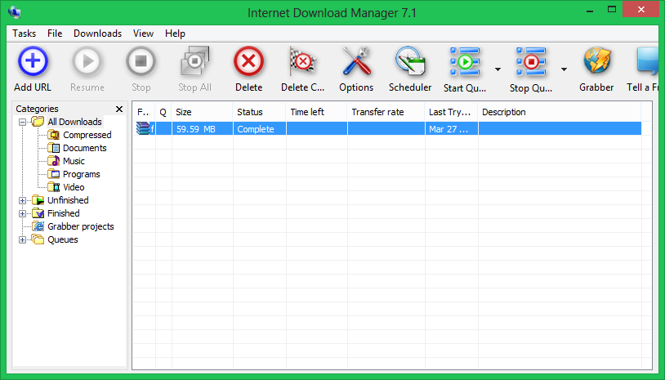Open Stop Queue dropdown arrow
The image size is (665, 380).
(x=564, y=69)
